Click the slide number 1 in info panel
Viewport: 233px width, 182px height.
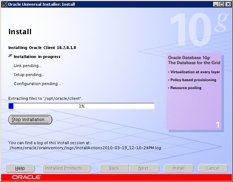coord(218,125)
